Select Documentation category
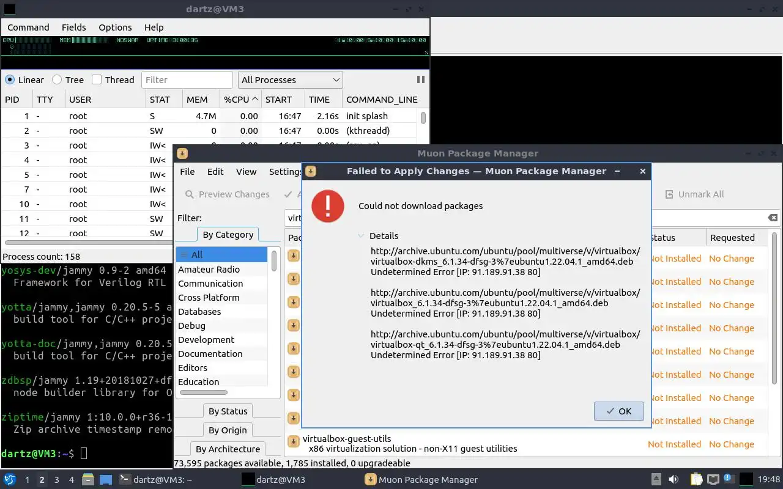This screenshot has height=489, width=783. click(x=221, y=354)
